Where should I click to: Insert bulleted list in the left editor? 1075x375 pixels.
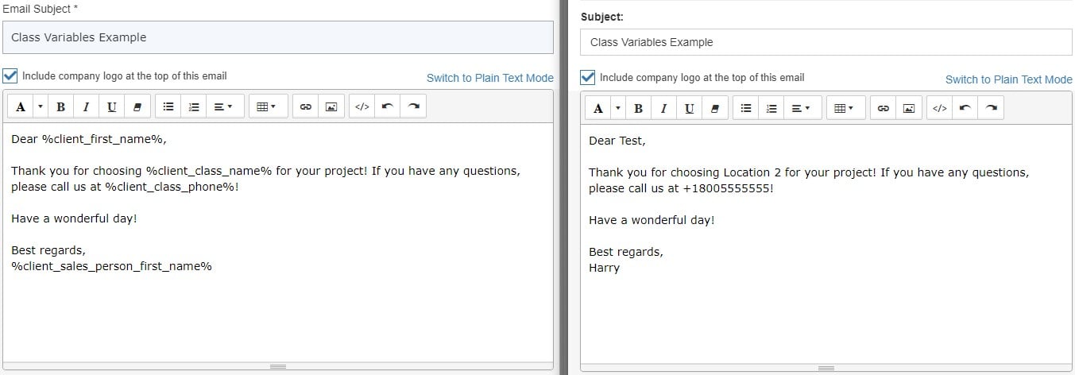168,107
